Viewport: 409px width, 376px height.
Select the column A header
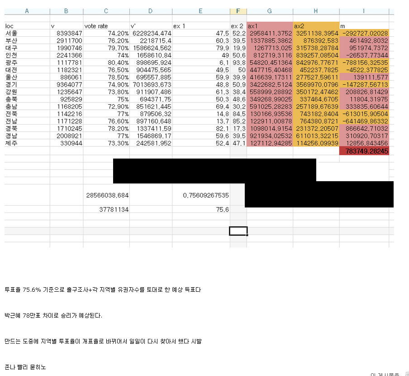tap(27, 11)
